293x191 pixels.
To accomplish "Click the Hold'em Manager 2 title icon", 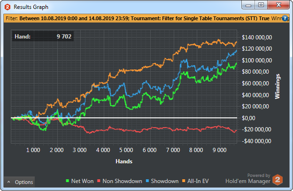I will 8,7.
